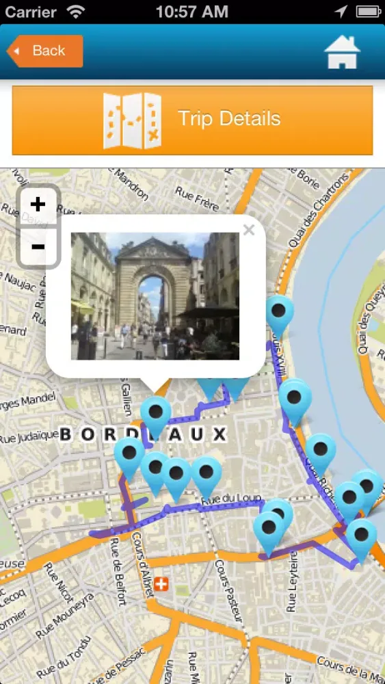Click the red cross hospital marker
This screenshot has width=385, height=684.
click(x=161, y=584)
